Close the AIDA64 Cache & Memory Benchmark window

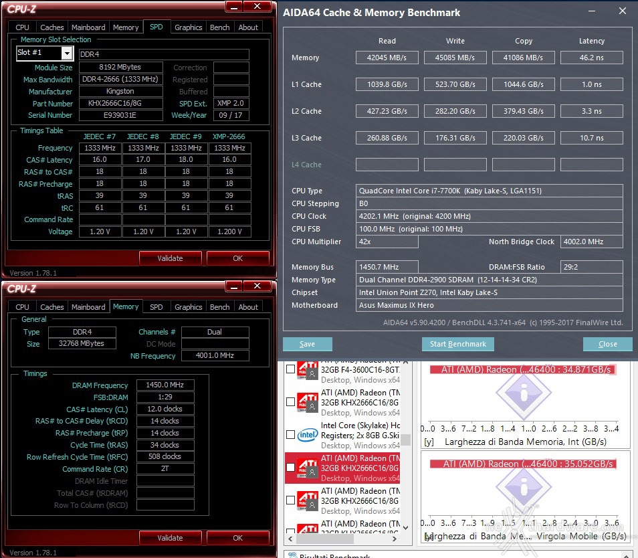tap(622, 11)
